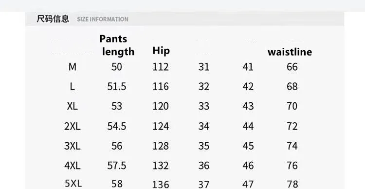Click the Pants length column header
The height and width of the screenshot is (189, 365).
click(117, 45)
